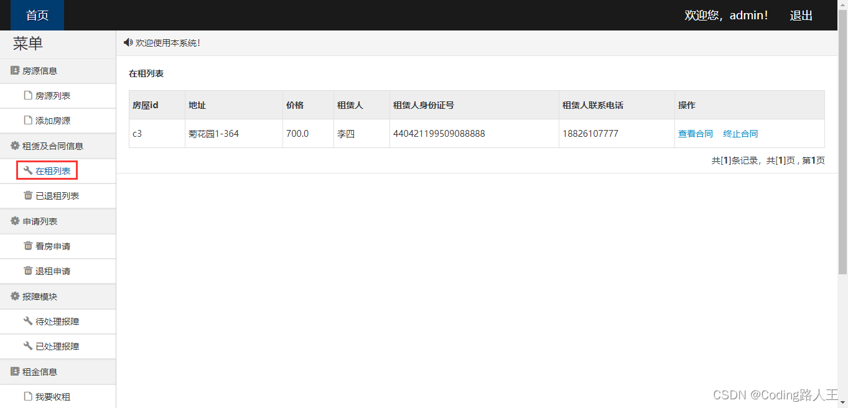Click the 租金信息 section icon
This screenshot has width=848, height=408.
click(15, 371)
